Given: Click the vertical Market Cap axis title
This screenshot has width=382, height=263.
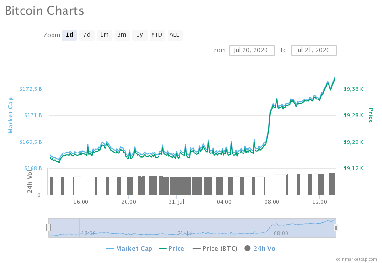Looking at the screenshot, I should click(11, 115).
